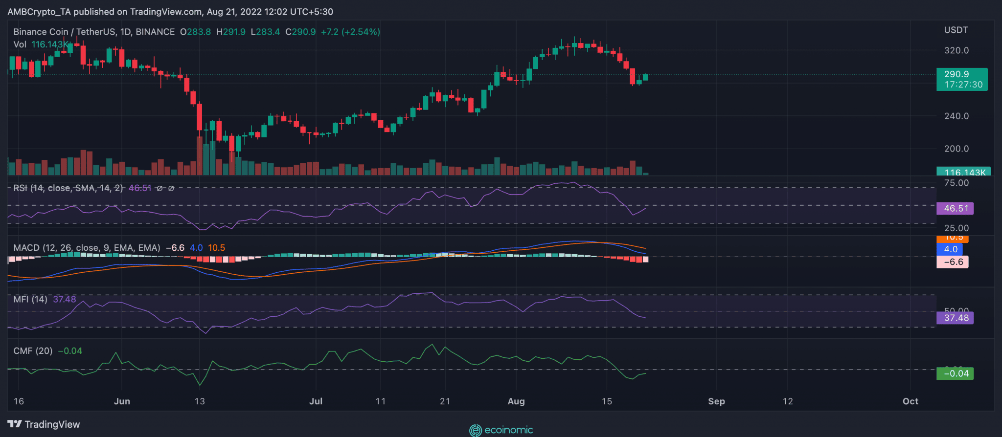Click the Aug date on time axis

point(516,401)
